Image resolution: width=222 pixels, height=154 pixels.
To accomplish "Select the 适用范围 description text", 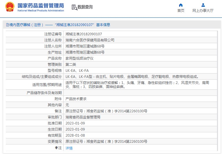I will click(137, 85).
